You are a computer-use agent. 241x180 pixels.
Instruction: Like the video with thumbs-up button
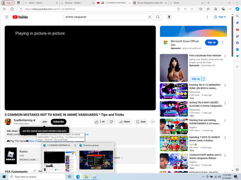[x=100, y=122]
